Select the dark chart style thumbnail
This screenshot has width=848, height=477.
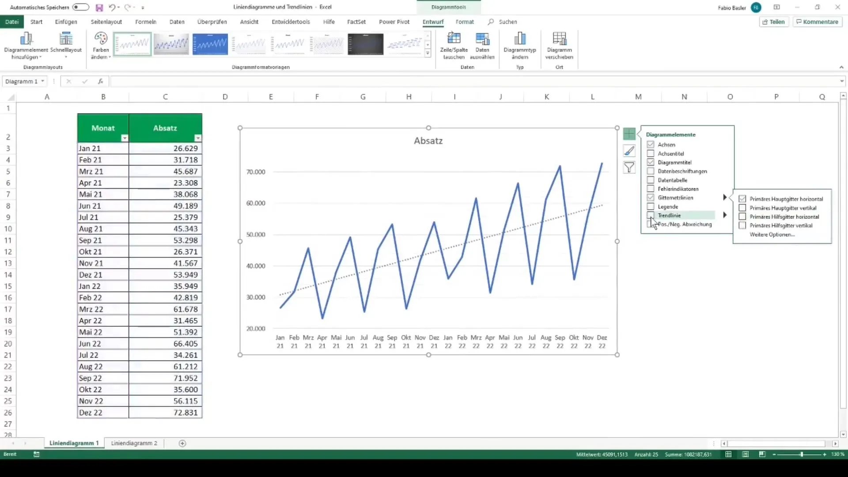[365, 44]
